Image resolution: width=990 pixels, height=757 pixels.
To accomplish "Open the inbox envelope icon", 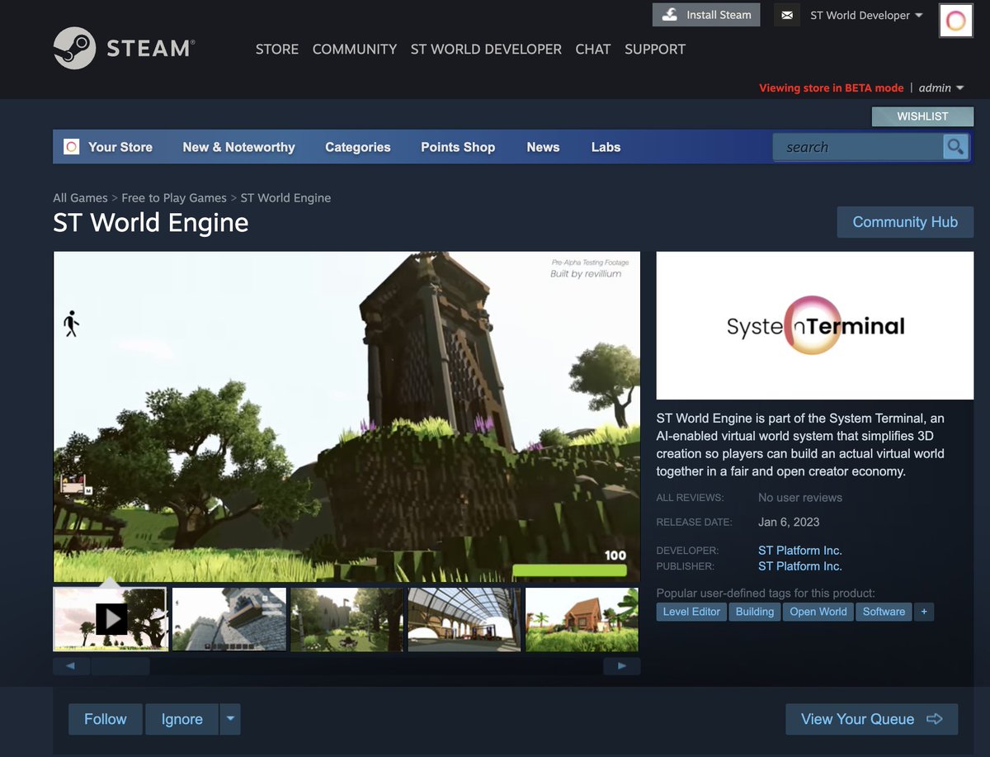I will [x=787, y=15].
